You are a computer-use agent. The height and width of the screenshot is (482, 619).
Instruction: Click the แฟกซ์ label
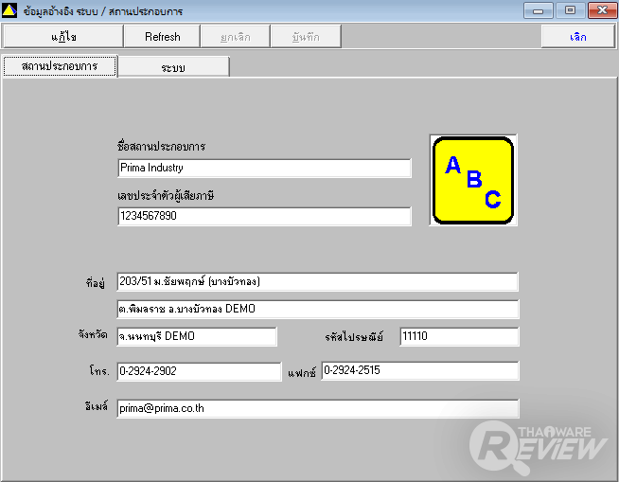(x=302, y=372)
